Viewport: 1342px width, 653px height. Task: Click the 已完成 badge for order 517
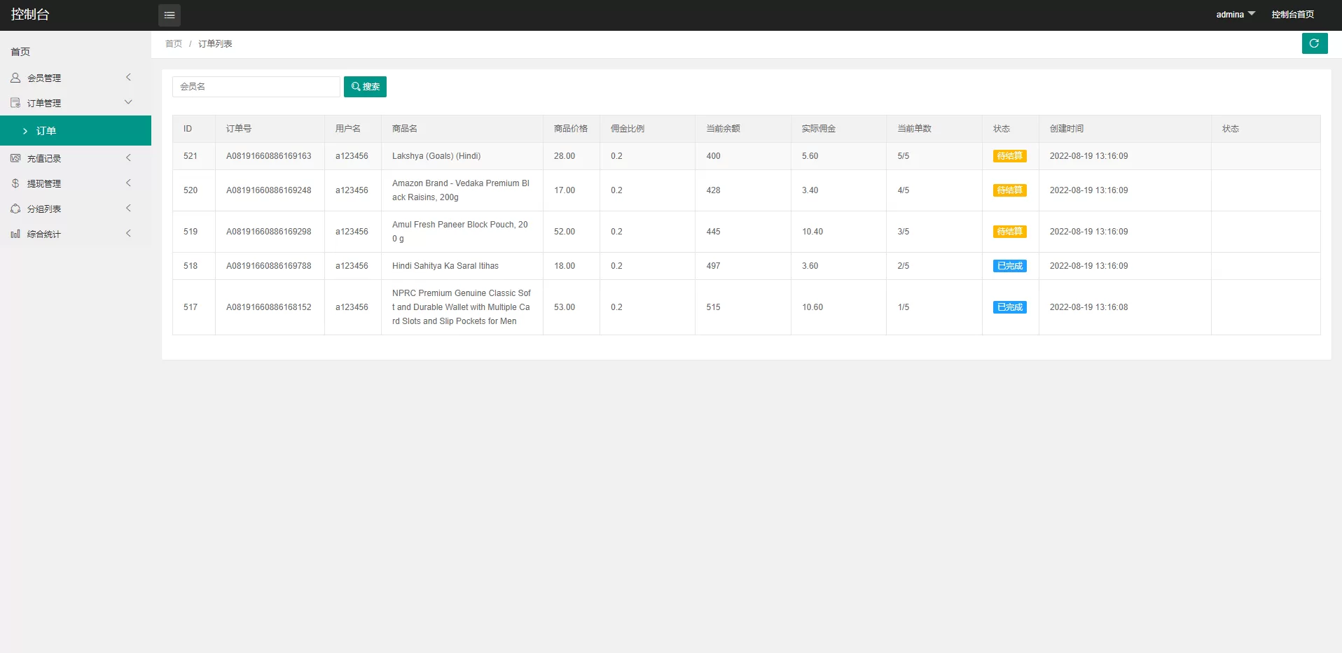click(x=1009, y=307)
